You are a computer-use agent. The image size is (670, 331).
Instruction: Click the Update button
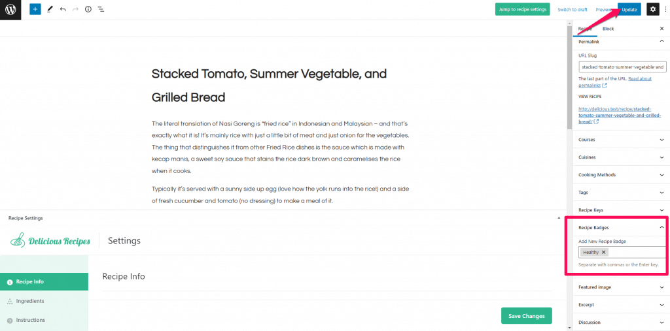(629, 10)
